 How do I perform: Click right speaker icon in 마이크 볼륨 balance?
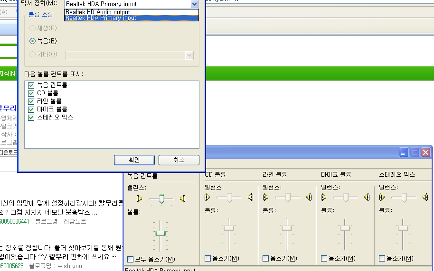[x=367, y=197]
